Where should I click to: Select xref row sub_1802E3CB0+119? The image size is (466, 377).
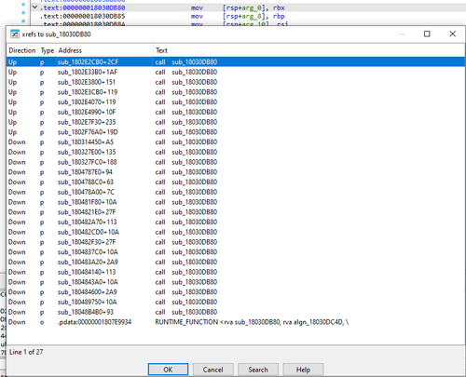(236, 92)
